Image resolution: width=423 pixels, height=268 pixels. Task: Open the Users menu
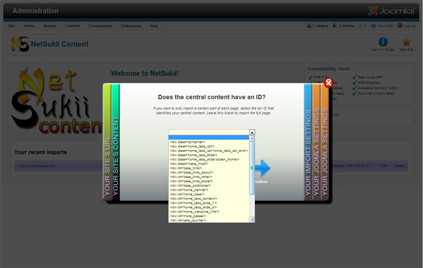(29, 26)
